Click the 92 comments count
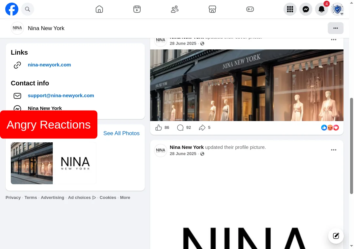The width and height of the screenshot is (354, 249). tap(189, 128)
